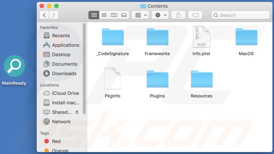
Task: Click the Contents title folder icon
Action: (x=143, y=6)
